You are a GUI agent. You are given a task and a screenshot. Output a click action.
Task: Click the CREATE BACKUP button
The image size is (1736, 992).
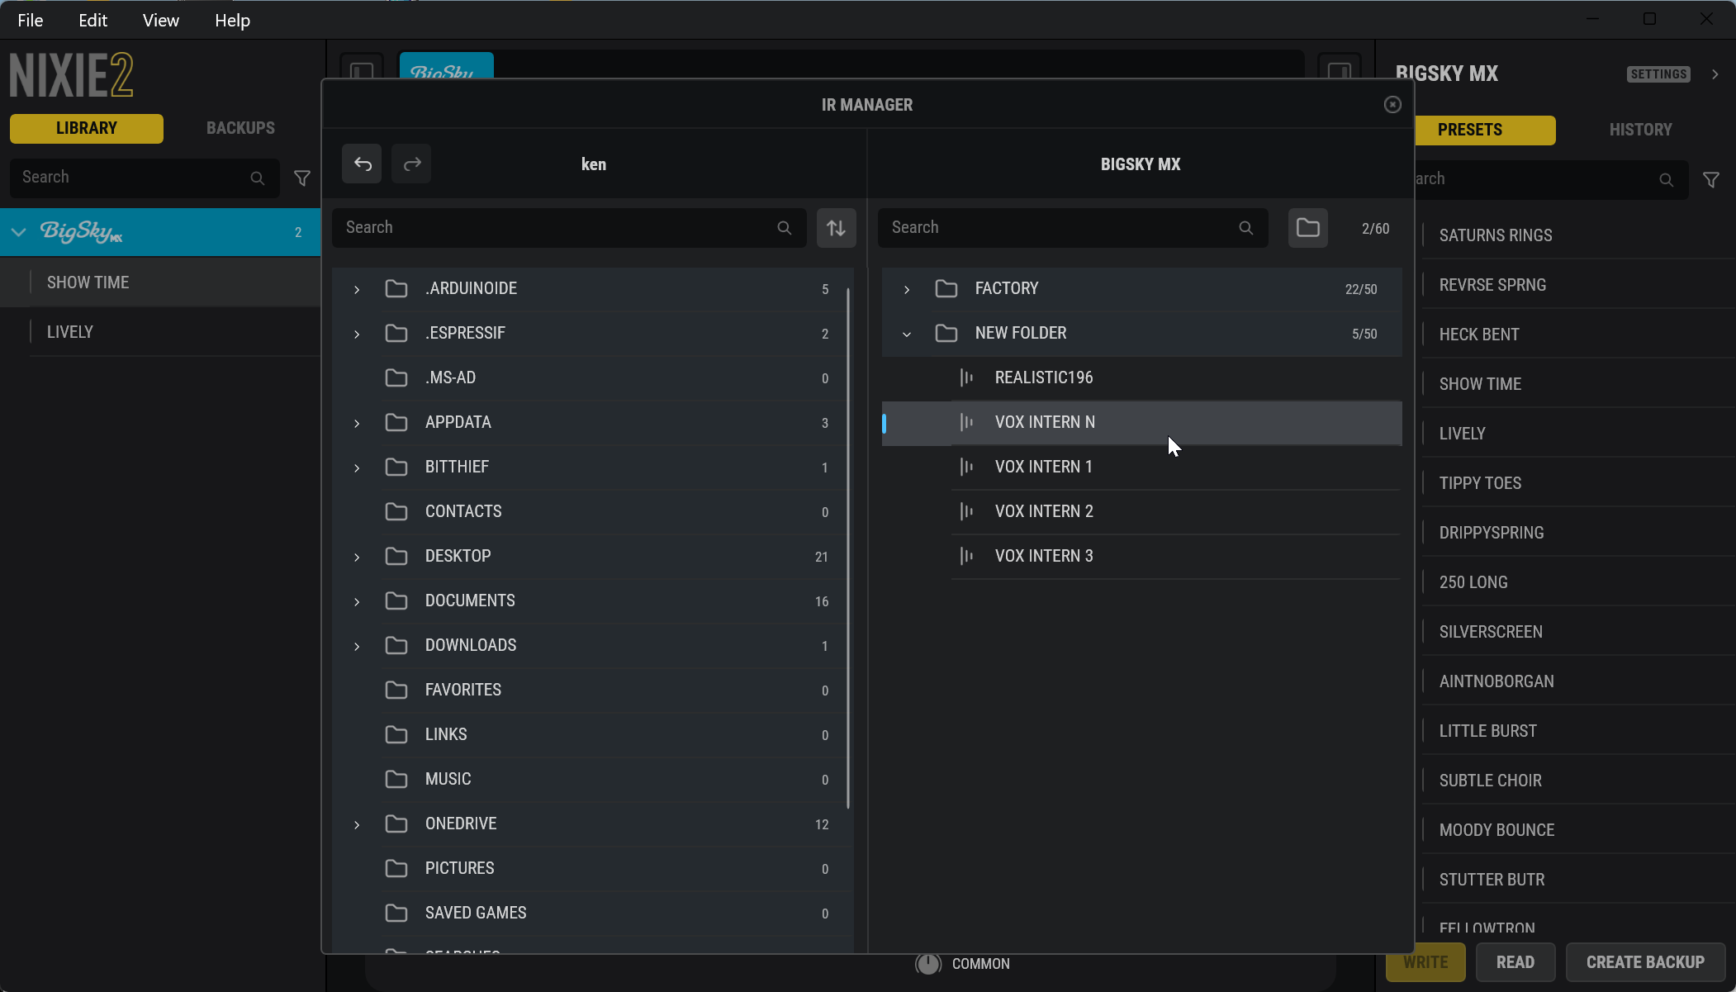pyautogui.click(x=1645, y=962)
